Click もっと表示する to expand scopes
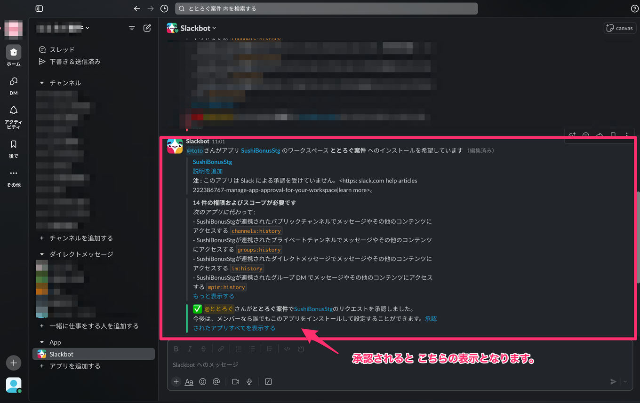 coord(214,296)
